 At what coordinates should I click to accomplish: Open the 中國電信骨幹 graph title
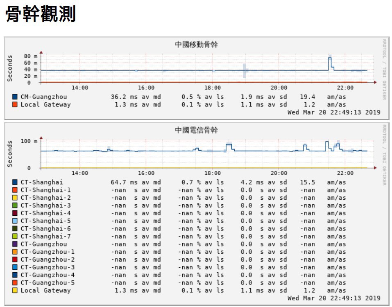tap(196, 130)
